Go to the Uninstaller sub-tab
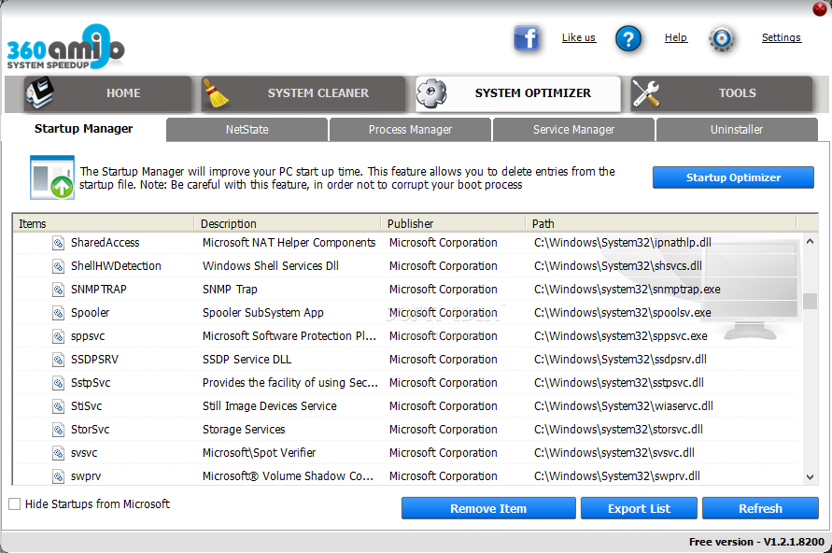832x553 pixels. [x=737, y=130]
